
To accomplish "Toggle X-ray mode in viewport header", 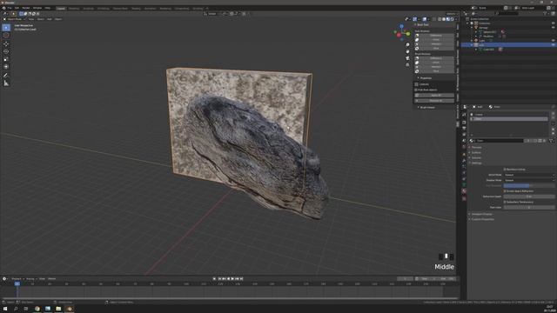I will click(434, 19).
